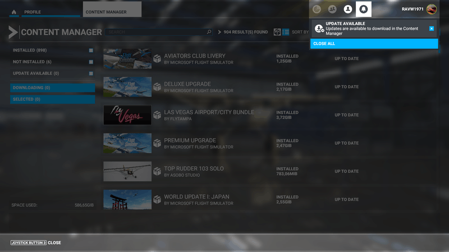Click the World Update Japan package icon
This screenshot has width=449, height=252.
pyautogui.click(x=157, y=199)
